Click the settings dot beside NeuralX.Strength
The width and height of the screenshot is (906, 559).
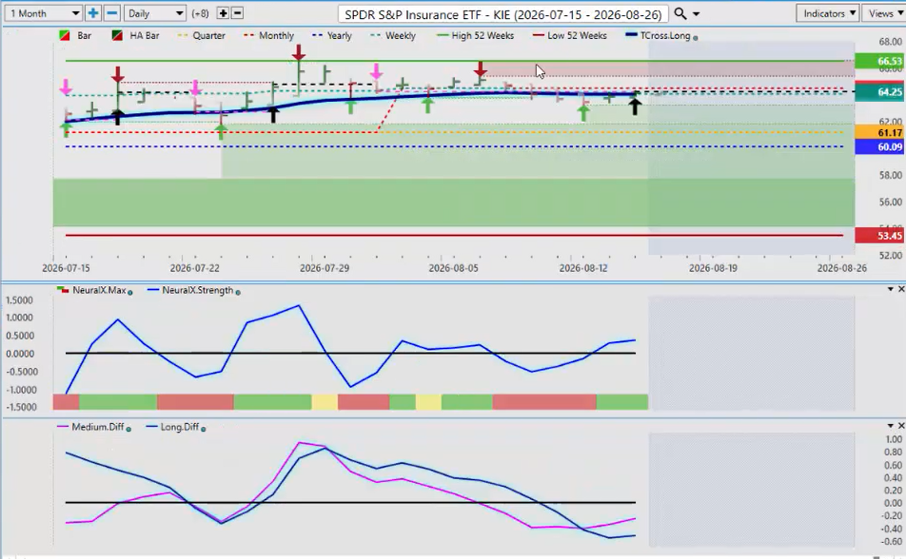tap(238, 292)
